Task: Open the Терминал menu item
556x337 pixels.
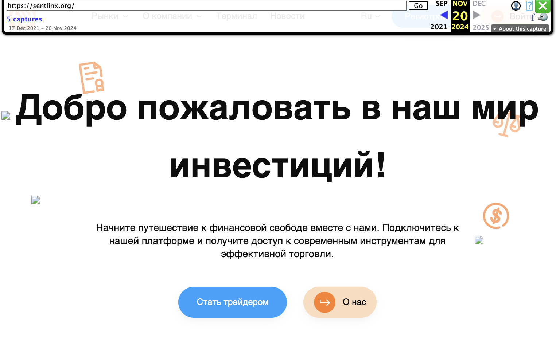Action: pos(237,16)
